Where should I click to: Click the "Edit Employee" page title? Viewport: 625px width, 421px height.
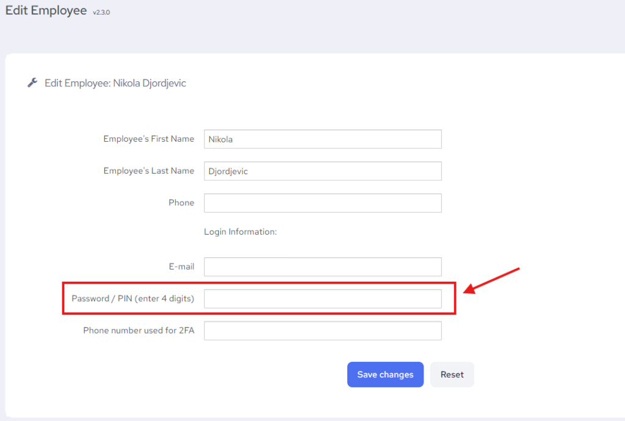click(x=46, y=11)
